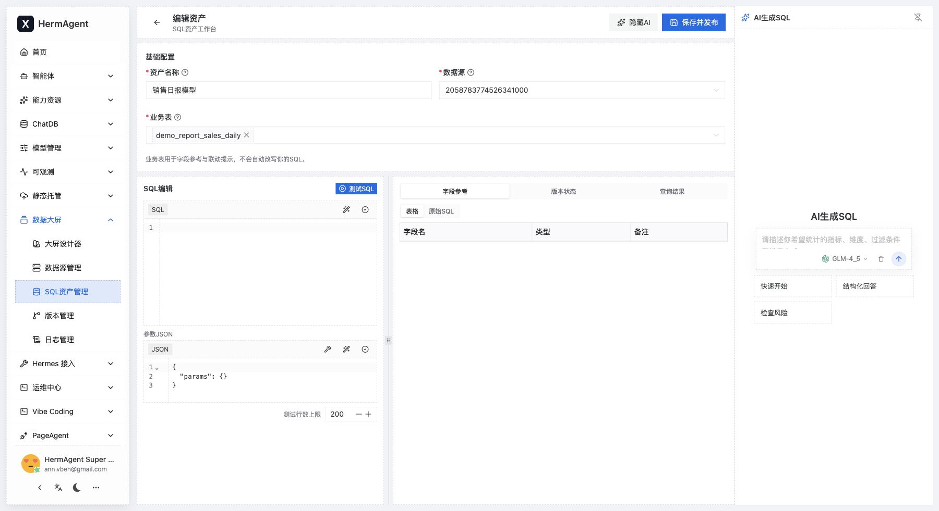Open 日志管理 submenu item
This screenshot has width=939, height=511.
pos(68,340)
